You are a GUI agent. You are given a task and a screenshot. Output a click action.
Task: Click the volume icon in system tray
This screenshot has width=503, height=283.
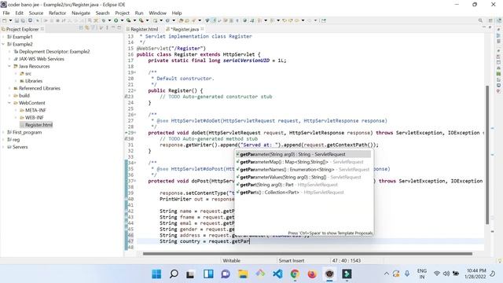point(446,274)
